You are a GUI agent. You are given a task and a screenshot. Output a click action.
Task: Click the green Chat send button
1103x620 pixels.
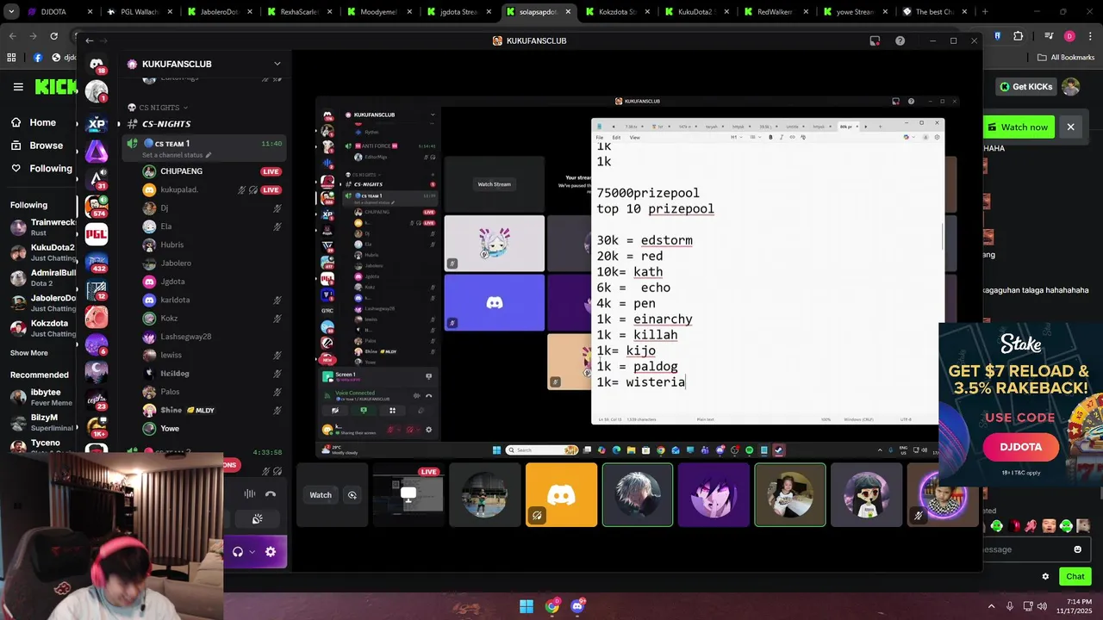[1075, 576]
